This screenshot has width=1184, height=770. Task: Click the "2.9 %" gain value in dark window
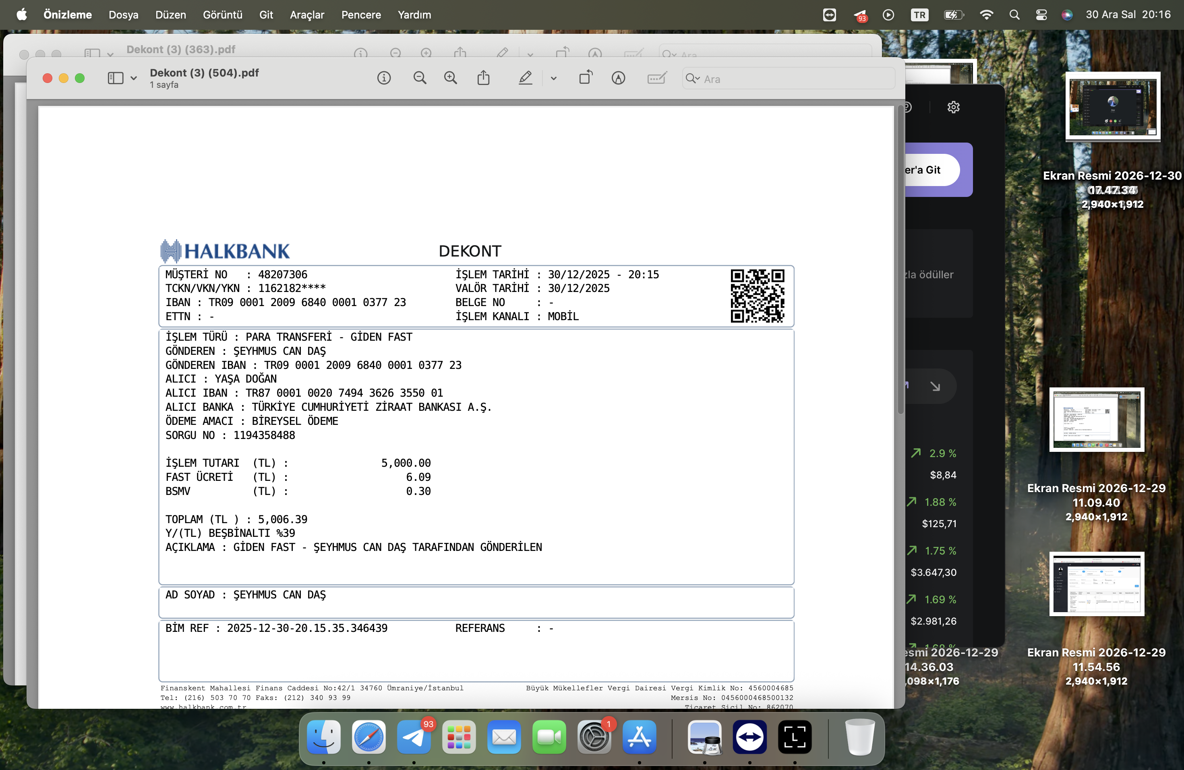pyautogui.click(x=943, y=453)
